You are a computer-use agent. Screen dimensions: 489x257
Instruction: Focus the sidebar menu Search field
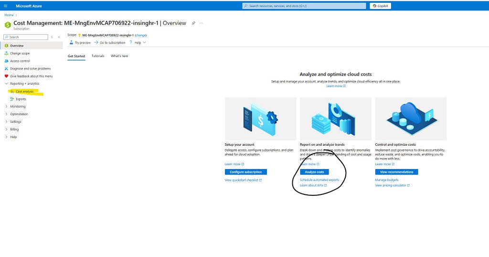[x=26, y=37]
